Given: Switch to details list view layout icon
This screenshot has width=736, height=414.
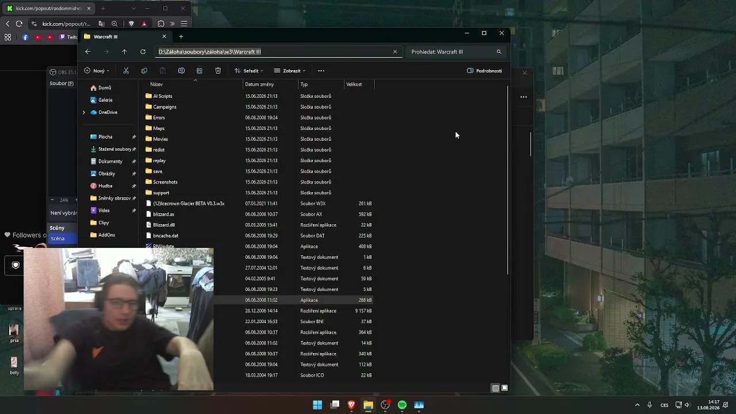Looking at the screenshot, I should (495, 388).
